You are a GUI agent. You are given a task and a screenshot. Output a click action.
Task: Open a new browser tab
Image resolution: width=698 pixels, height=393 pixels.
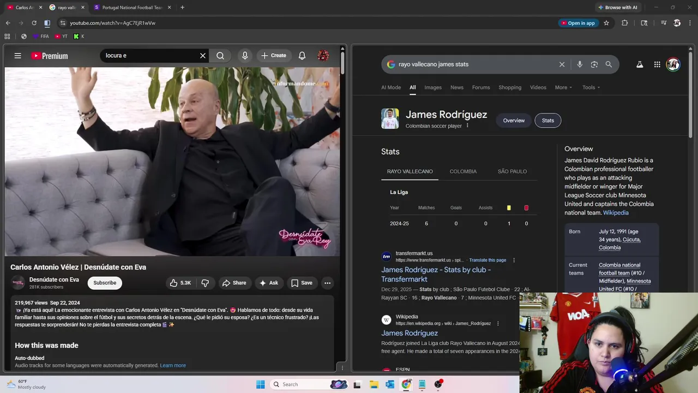tap(182, 8)
